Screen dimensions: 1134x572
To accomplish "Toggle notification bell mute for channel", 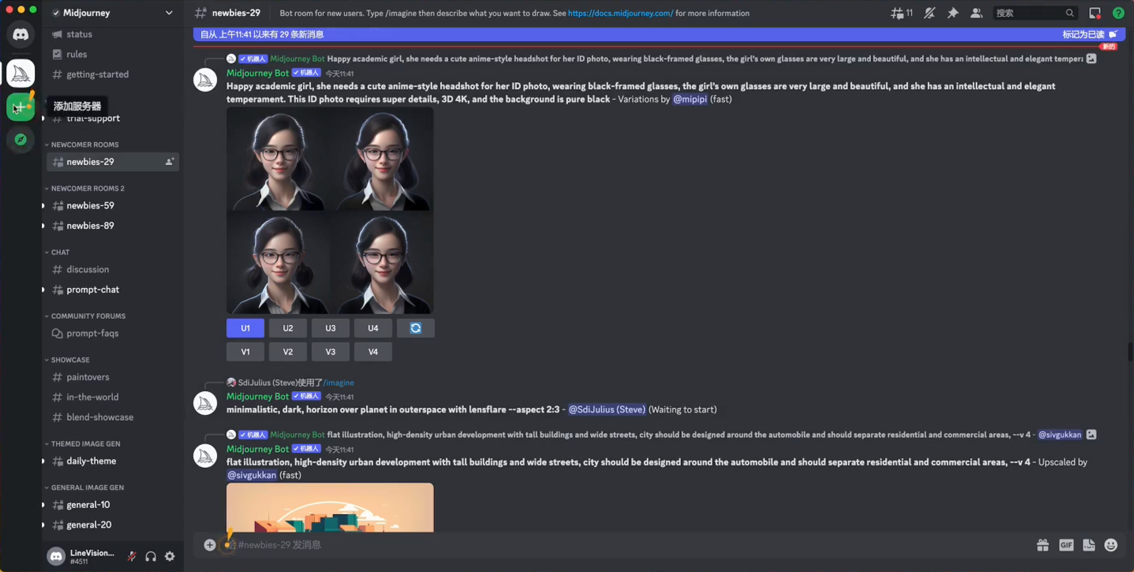I will tap(929, 13).
